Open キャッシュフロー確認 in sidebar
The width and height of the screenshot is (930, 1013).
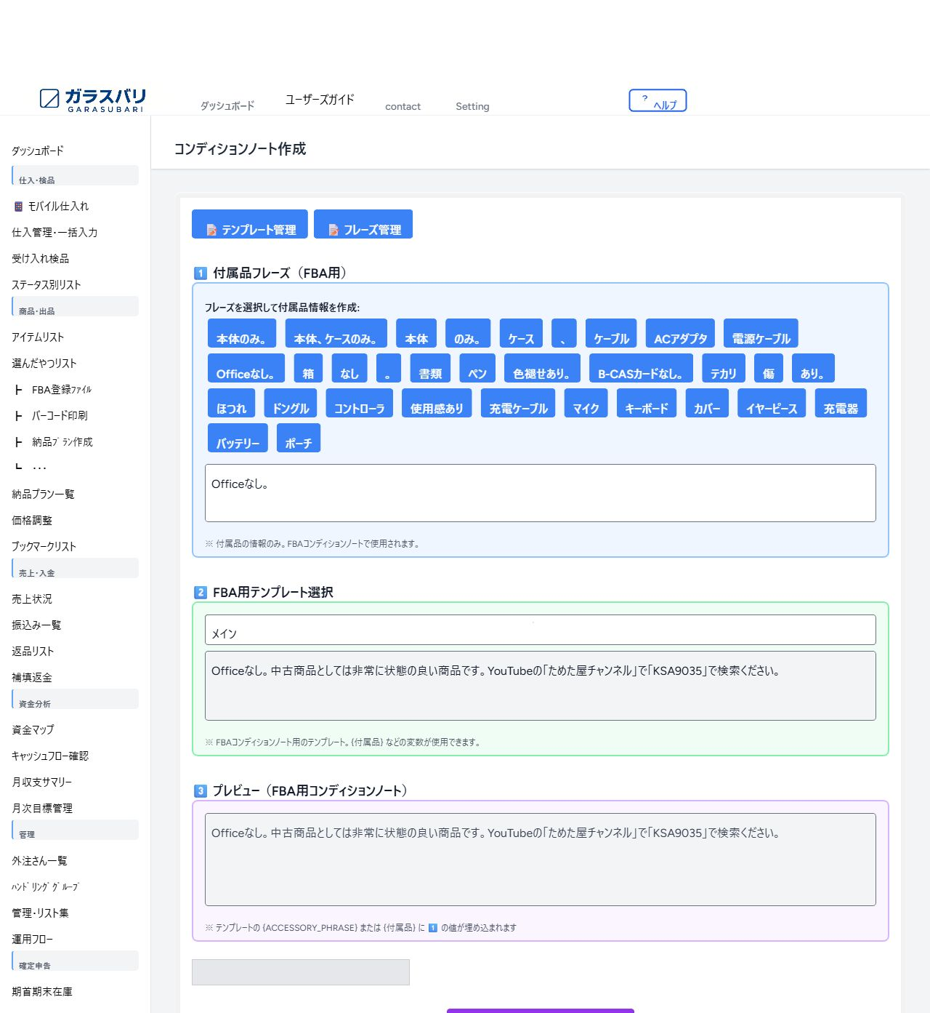point(50,756)
